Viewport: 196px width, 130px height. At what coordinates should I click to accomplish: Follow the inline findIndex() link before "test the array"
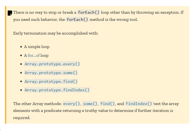pos(139,104)
